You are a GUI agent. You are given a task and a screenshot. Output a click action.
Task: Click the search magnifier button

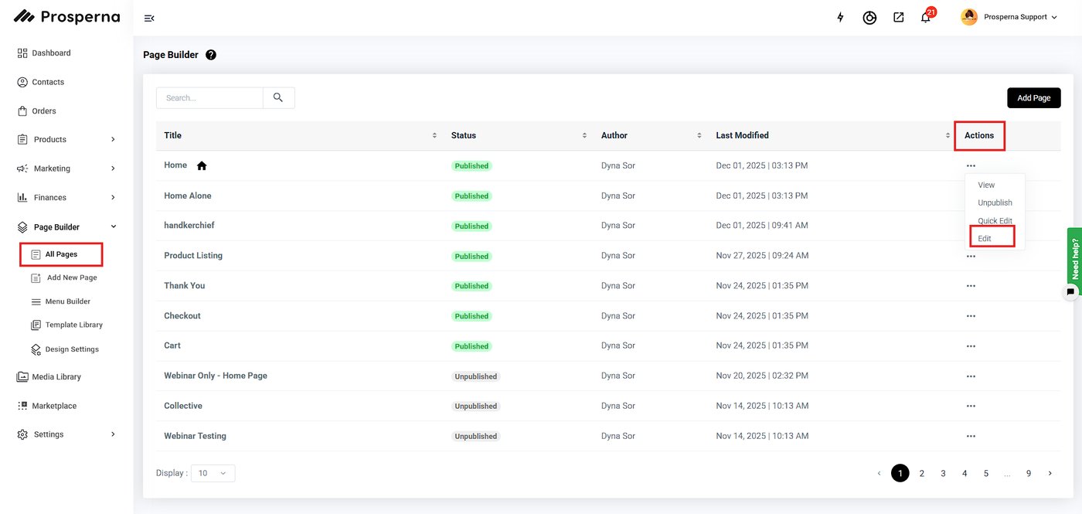pyautogui.click(x=278, y=97)
